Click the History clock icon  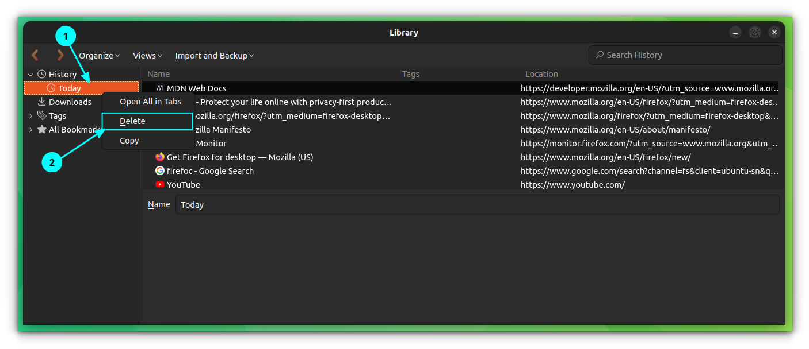click(x=41, y=74)
